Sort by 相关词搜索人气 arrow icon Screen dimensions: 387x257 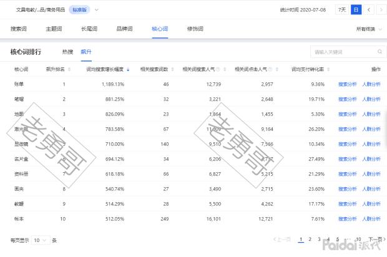225,69
